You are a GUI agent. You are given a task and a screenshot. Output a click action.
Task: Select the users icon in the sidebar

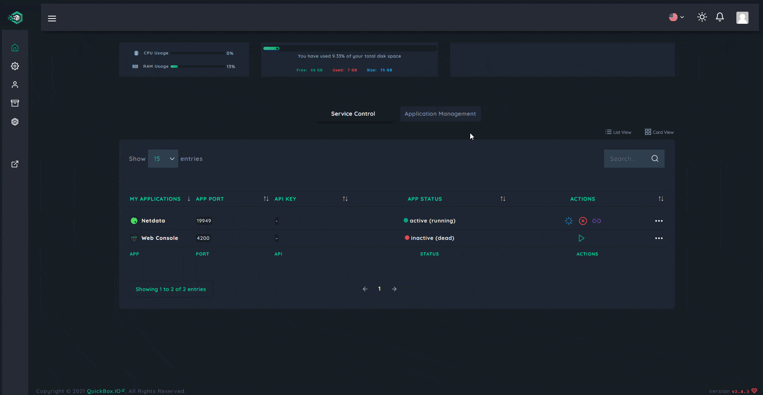pyautogui.click(x=15, y=85)
